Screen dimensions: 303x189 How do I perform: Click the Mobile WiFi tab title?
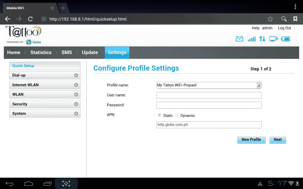15,8
